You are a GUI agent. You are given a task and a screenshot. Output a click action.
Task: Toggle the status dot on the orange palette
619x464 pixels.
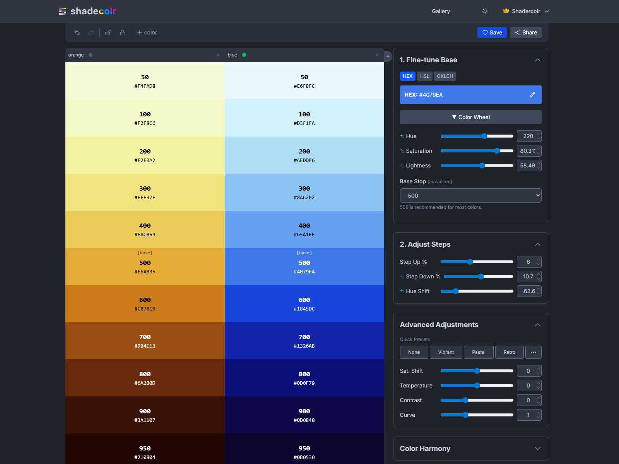pyautogui.click(x=90, y=55)
